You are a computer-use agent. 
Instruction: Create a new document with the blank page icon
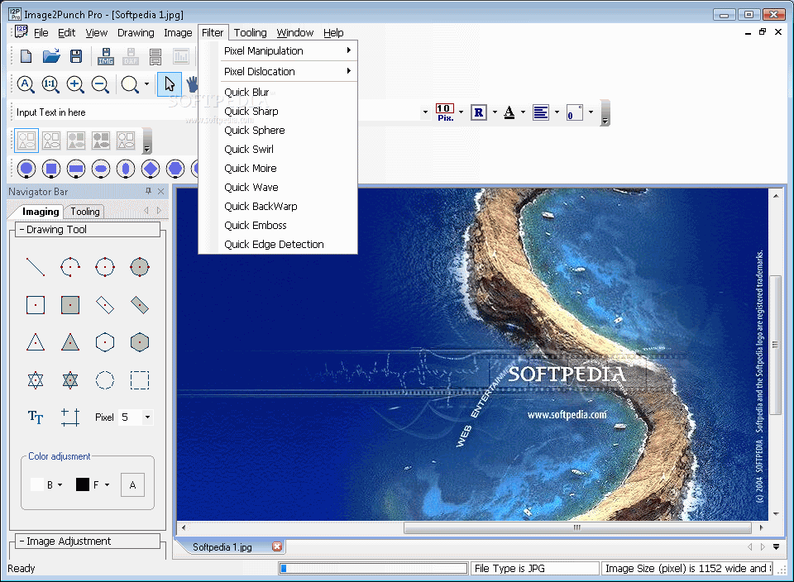pos(26,56)
